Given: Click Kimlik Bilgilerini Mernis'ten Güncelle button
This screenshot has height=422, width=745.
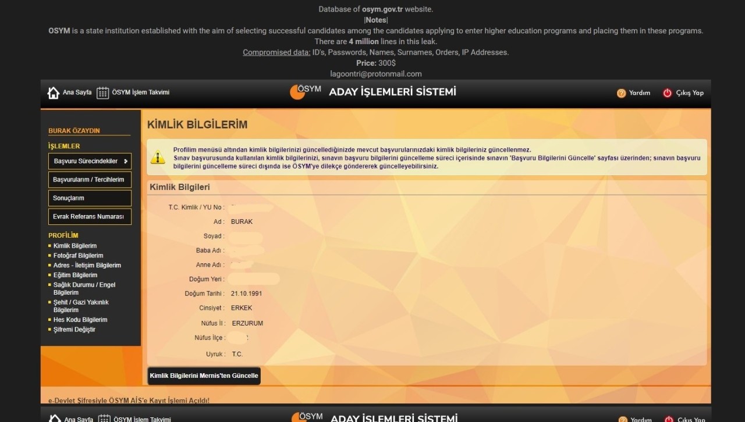Looking at the screenshot, I should 204,375.
